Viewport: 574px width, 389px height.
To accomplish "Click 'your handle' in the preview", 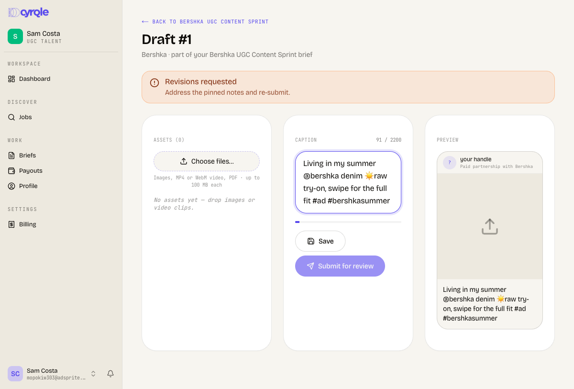I will click(x=476, y=159).
